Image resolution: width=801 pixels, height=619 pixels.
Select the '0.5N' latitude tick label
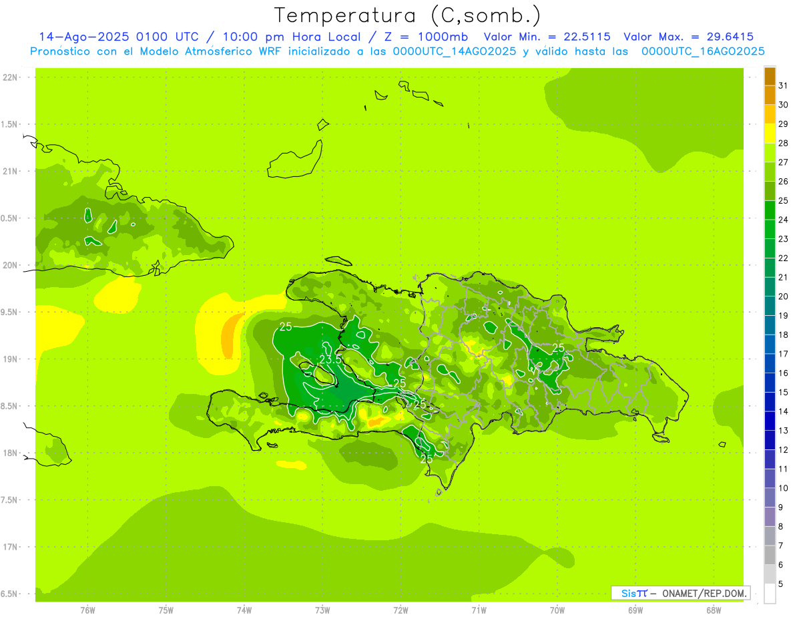pyautogui.click(x=9, y=218)
